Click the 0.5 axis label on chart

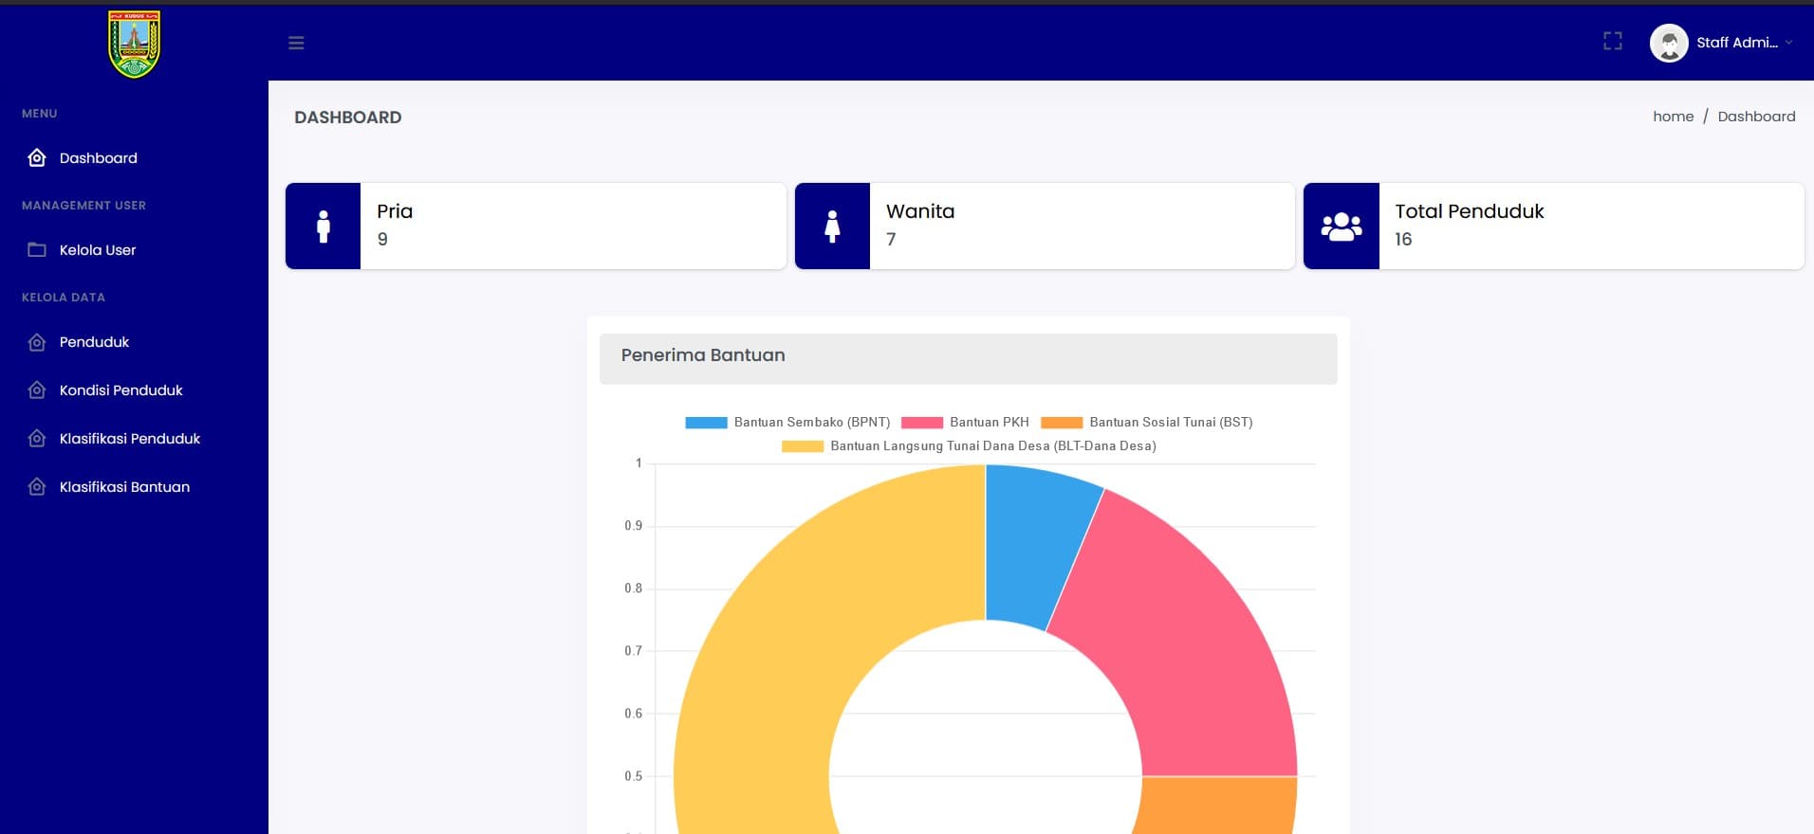[633, 776]
